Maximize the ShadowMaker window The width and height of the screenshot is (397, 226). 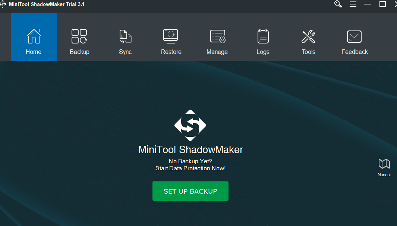point(382,4)
